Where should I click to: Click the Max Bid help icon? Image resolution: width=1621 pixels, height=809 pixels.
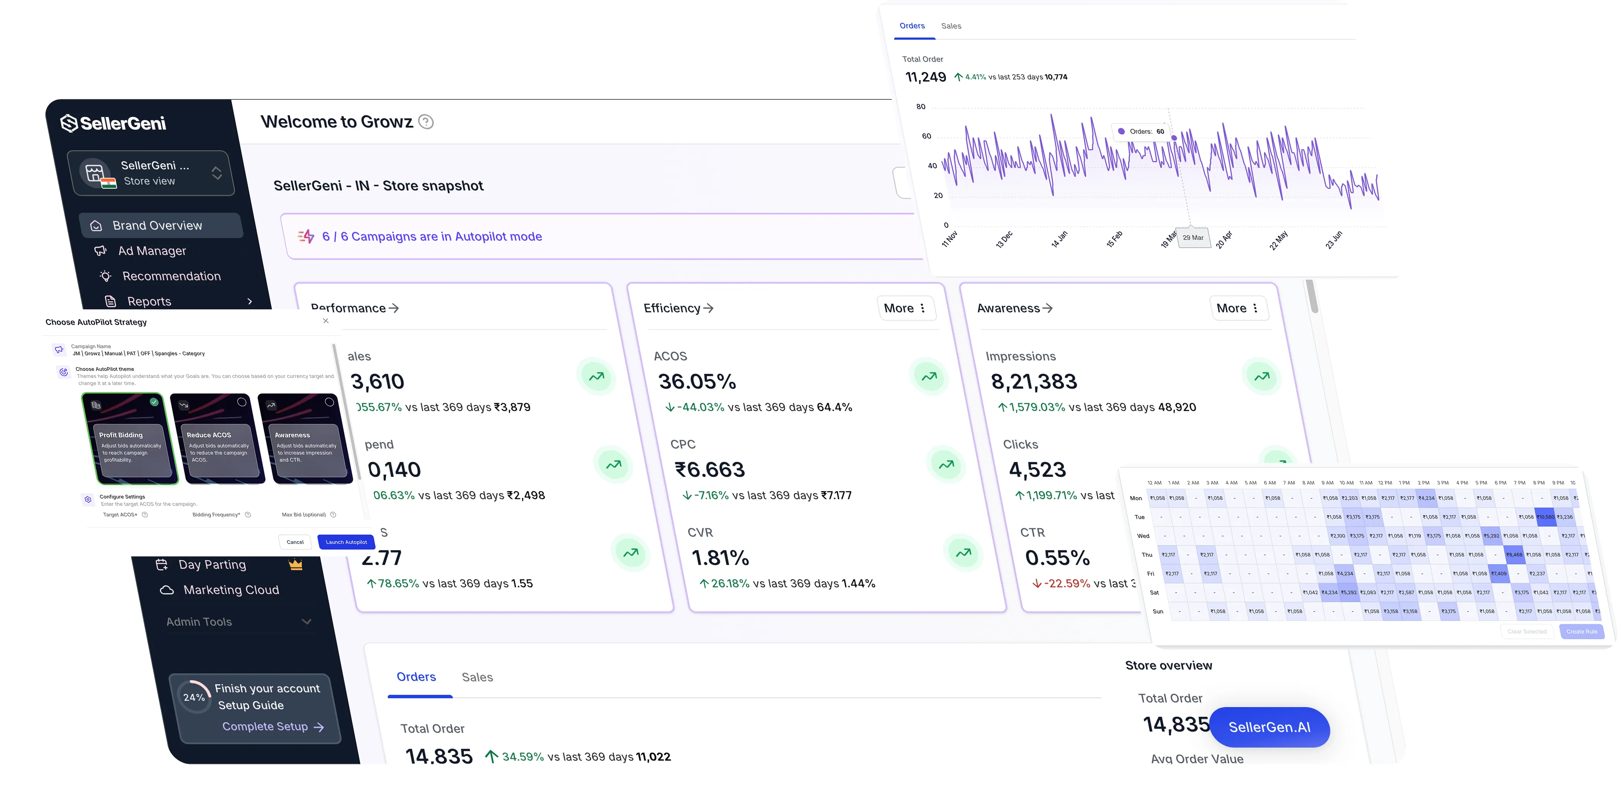(x=334, y=514)
